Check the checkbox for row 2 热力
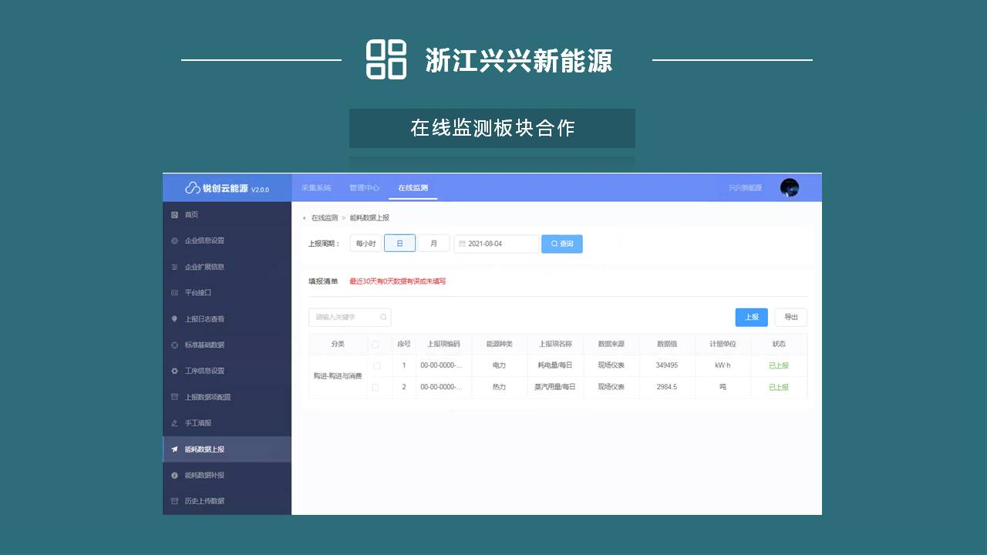Screen dimensions: 987x555 tap(376, 387)
